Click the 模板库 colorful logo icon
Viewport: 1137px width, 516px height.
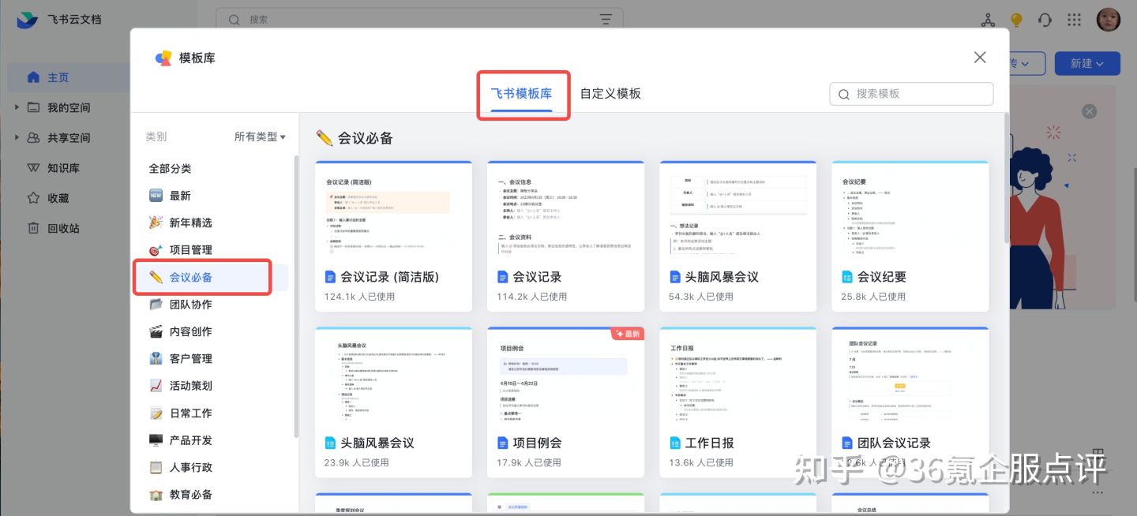coord(163,58)
